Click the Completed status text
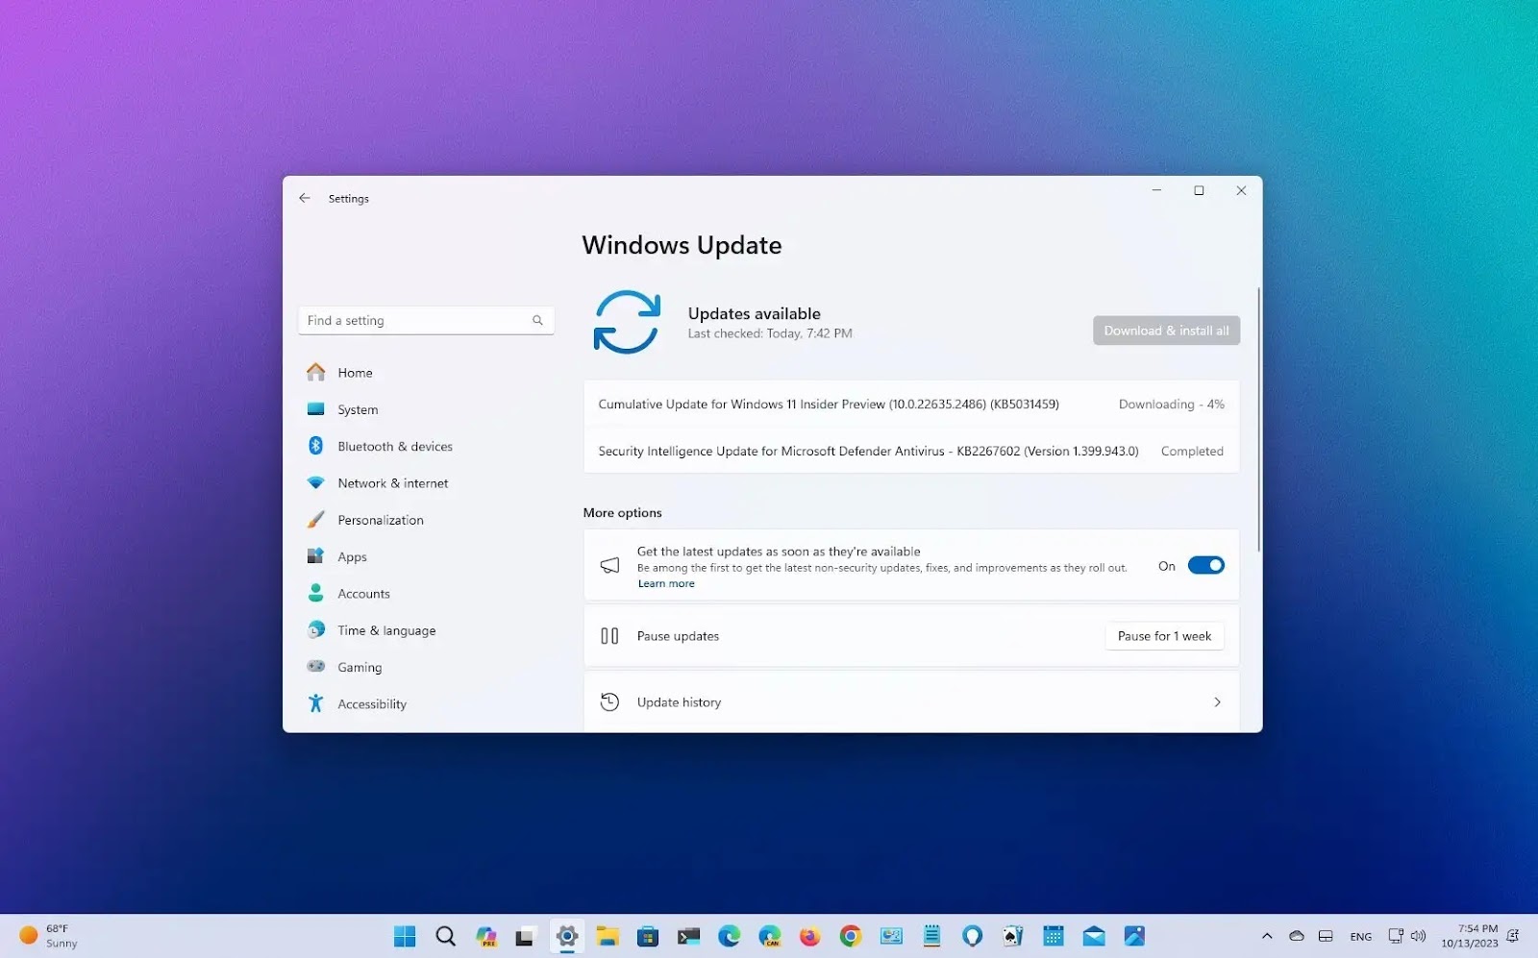Image resolution: width=1538 pixels, height=958 pixels. point(1192,451)
